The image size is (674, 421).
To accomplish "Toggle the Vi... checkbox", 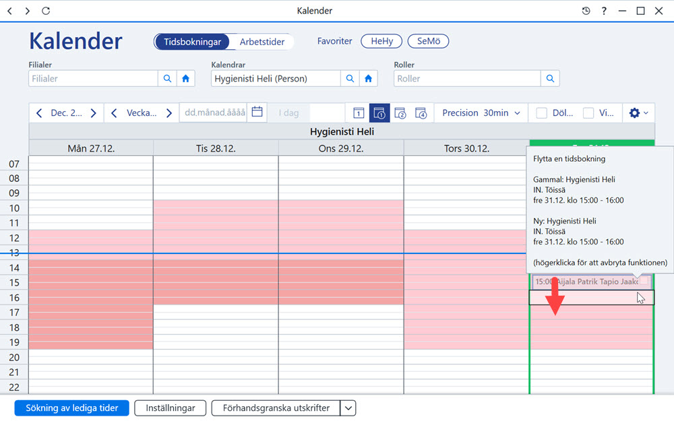I will (x=588, y=113).
